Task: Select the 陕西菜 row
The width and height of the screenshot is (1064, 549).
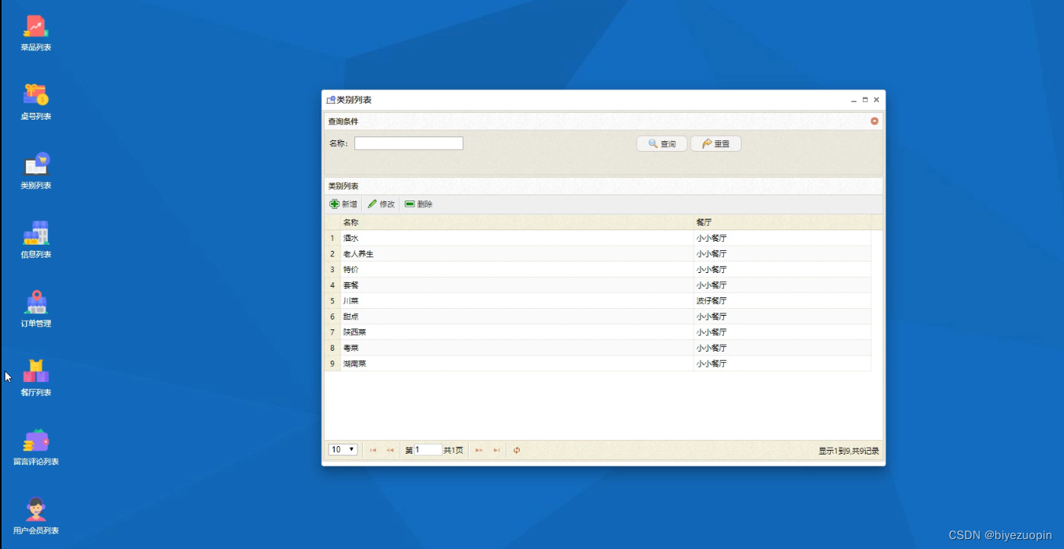Action: click(598, 332)
